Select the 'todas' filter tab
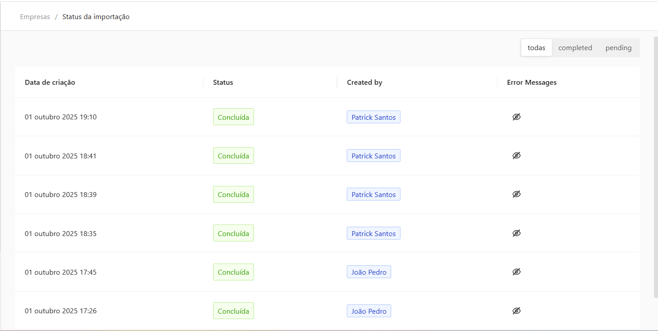The width and height of the screenshot is (658, 331). (536, 47)
